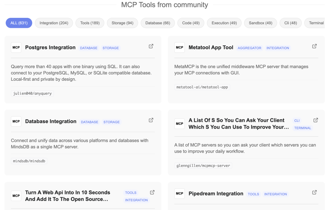This screenshot has height=210, width=332.
Task: Click the CLI tag
Action: [x=297, y=121]
